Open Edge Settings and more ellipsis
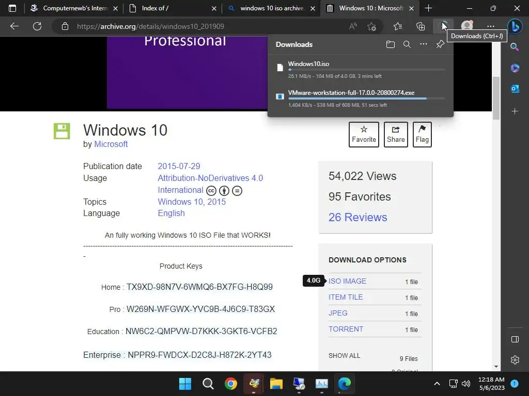 [491, 26]
